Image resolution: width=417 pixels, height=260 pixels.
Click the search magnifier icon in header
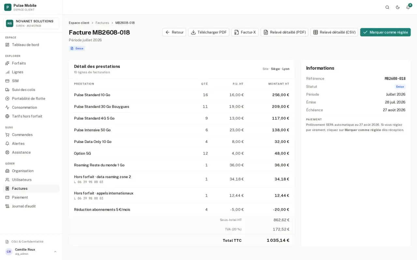tap(387, 7)
